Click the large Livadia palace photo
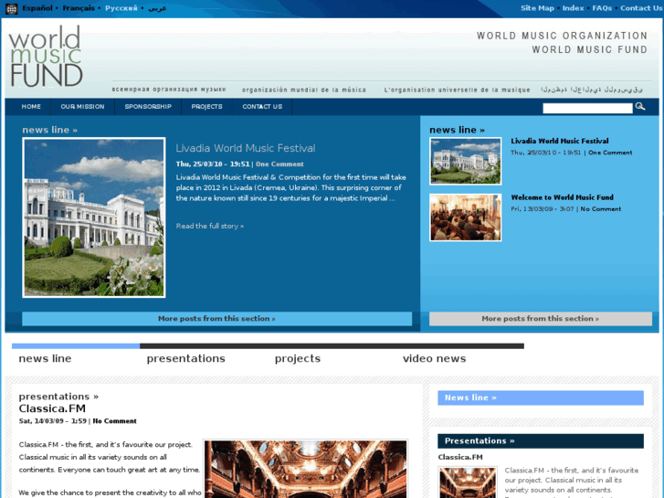This screenshot has width=664, height=498. 93,217
